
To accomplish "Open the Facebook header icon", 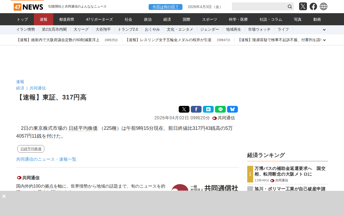I will point(313,6).
